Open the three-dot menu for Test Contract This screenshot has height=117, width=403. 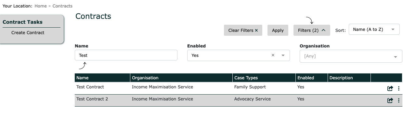[399, 88]
